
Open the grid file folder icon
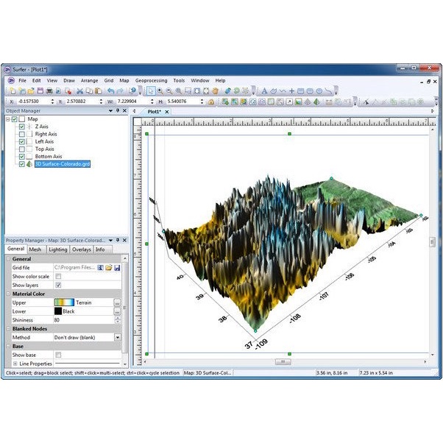(x=108, y=267)
